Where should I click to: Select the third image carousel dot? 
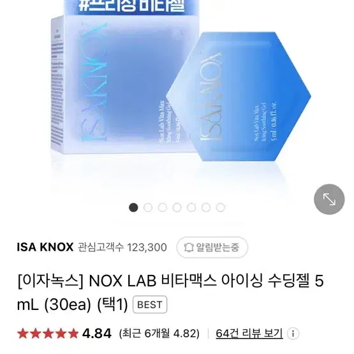click(163, 207)
